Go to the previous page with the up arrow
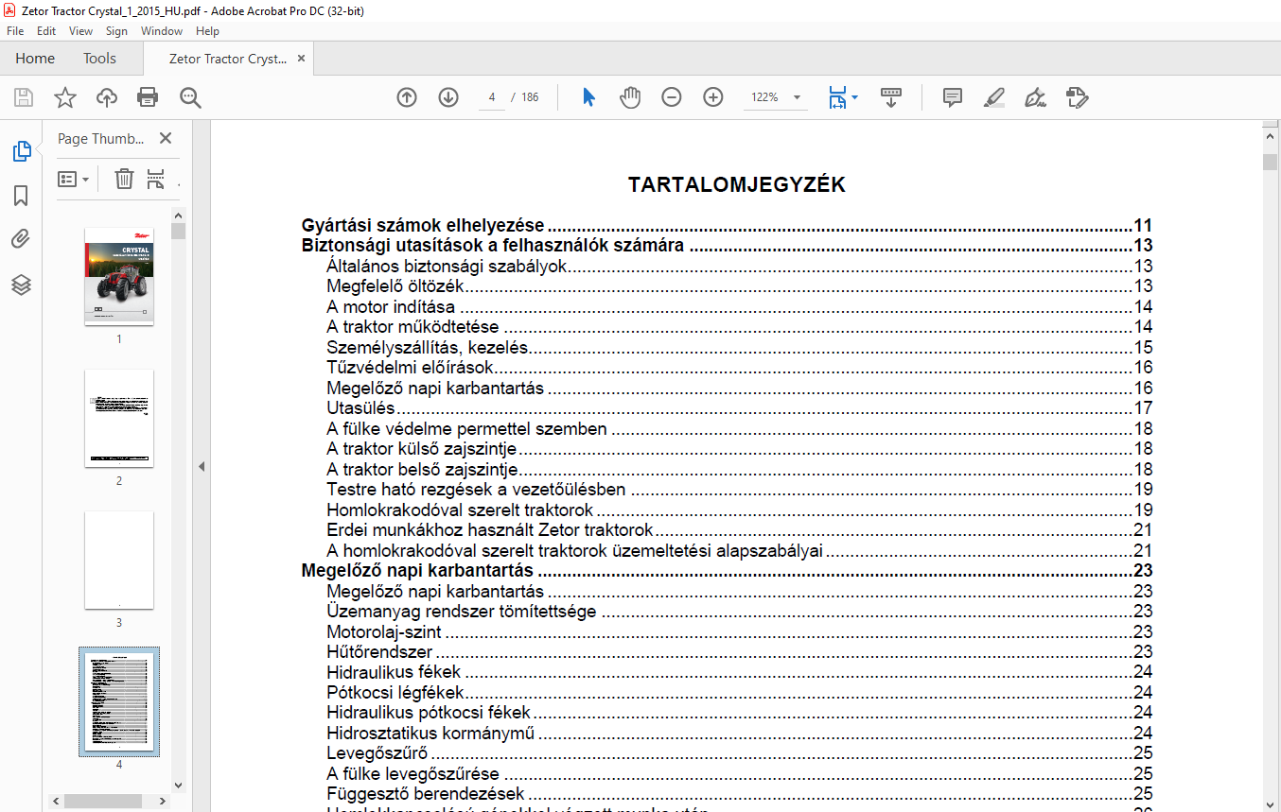Screen dimensions: 1281x812 [407, 97]
